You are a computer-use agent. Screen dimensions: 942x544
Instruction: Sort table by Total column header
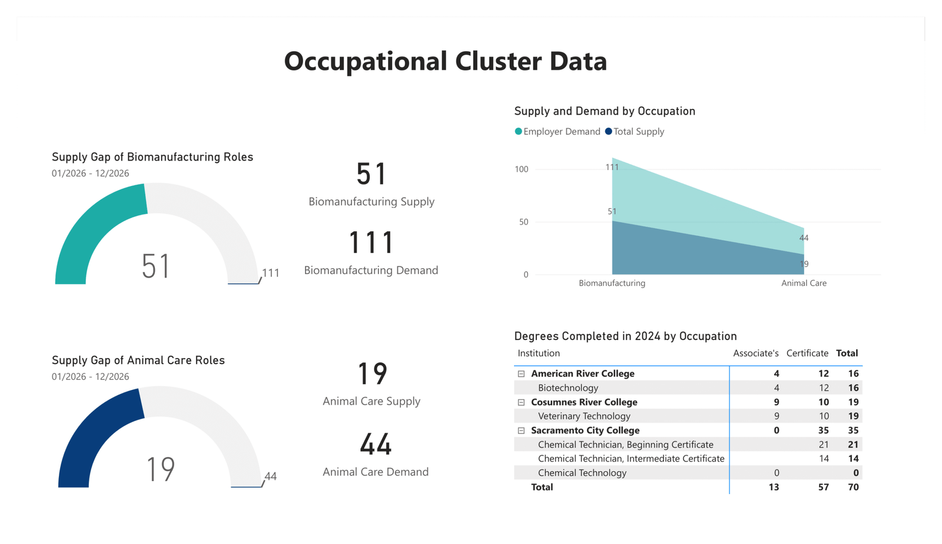847,353
